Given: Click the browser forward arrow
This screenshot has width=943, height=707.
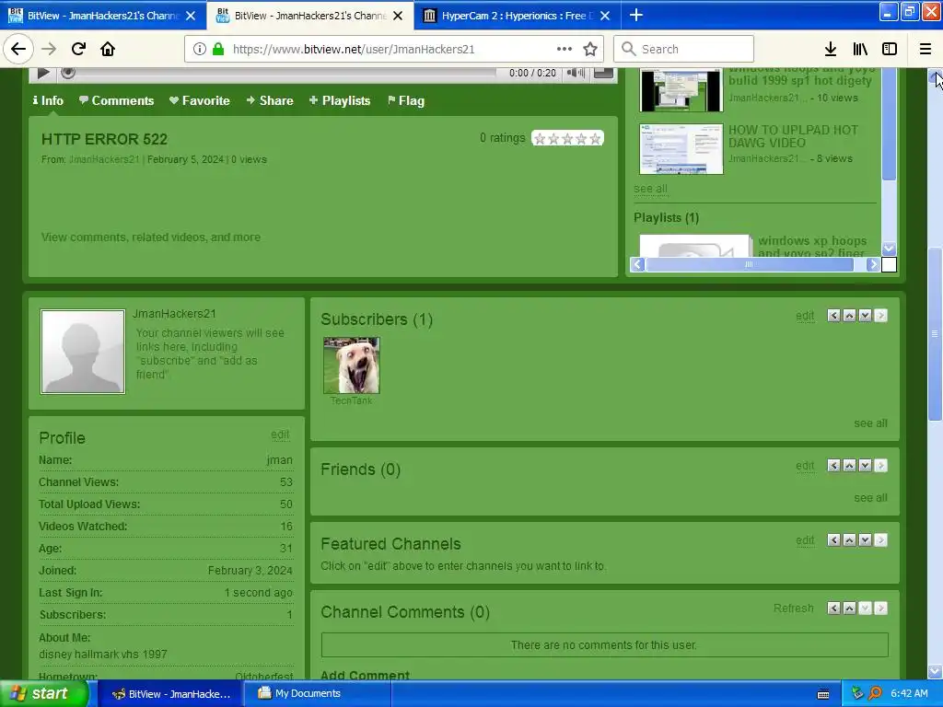Looking at the screenshot, I should tap(49, 49).
